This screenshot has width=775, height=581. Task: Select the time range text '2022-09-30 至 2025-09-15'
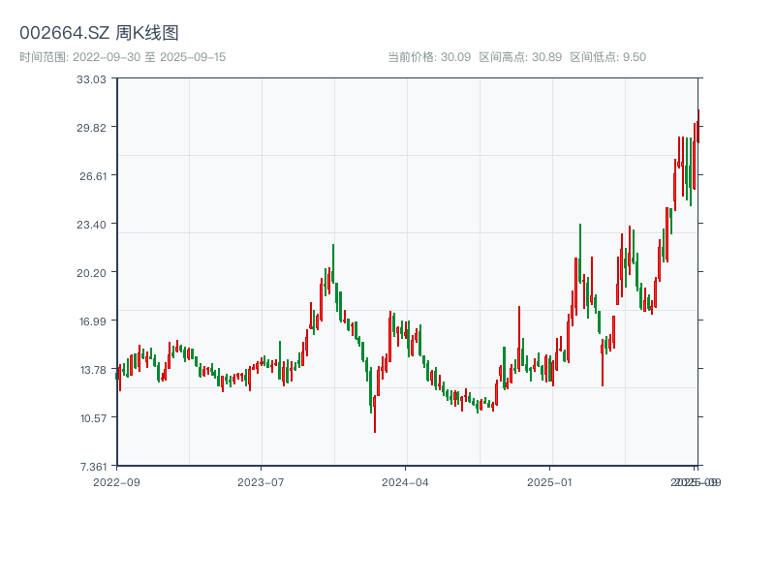point(149,57)
